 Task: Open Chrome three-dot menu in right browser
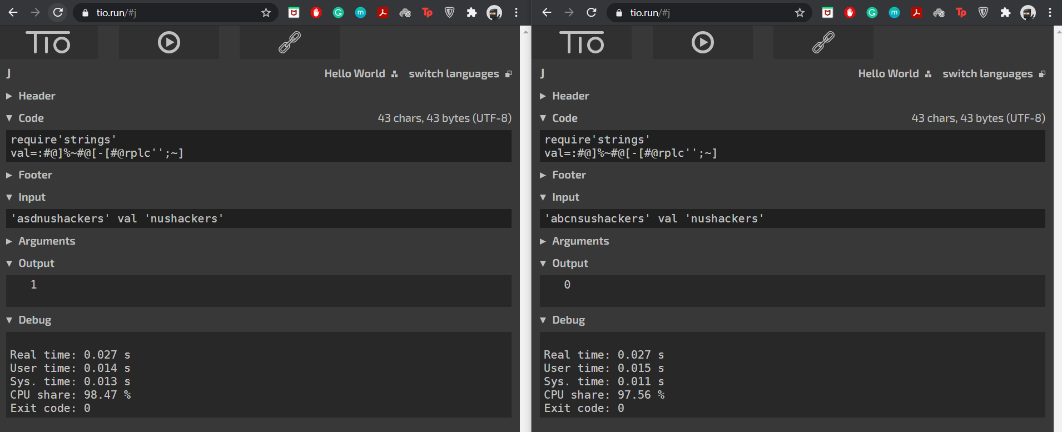click(x=1050, y=12)
